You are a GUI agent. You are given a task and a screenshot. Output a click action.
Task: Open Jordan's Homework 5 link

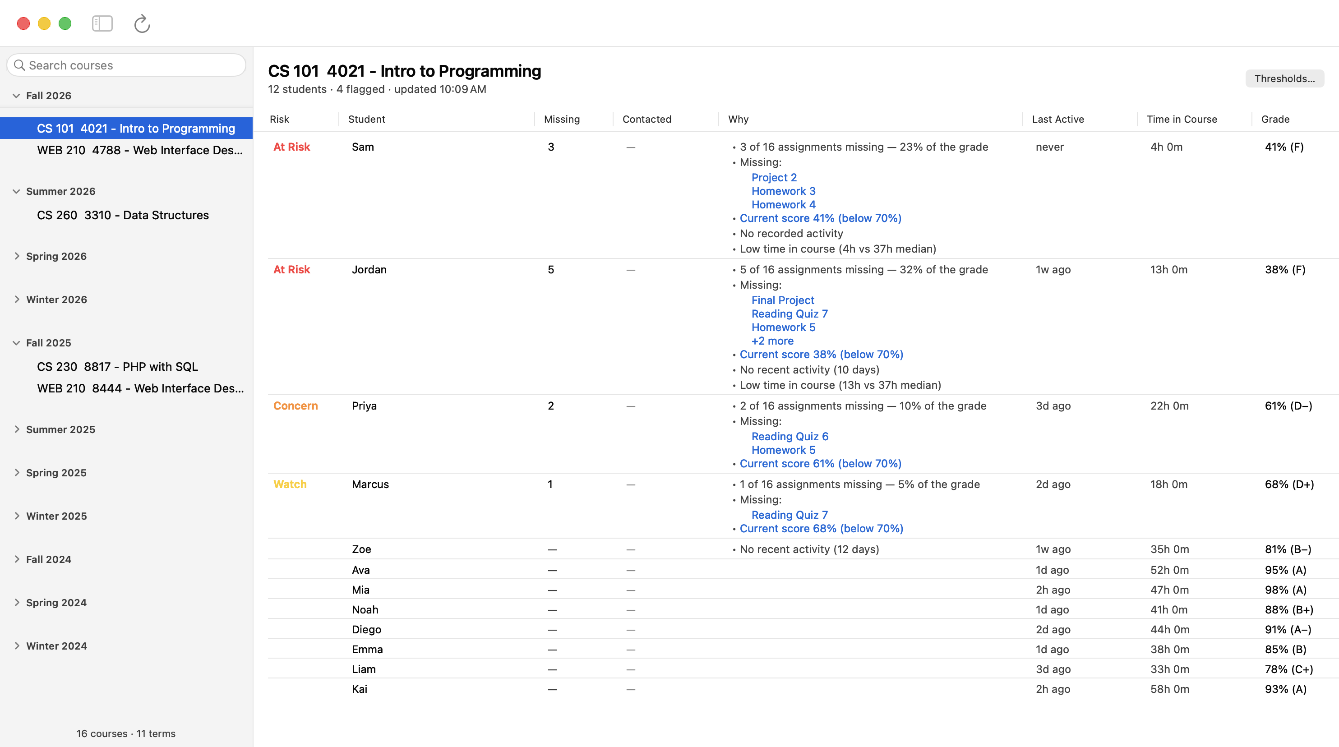pyautogui.click(x=783, y=327)
